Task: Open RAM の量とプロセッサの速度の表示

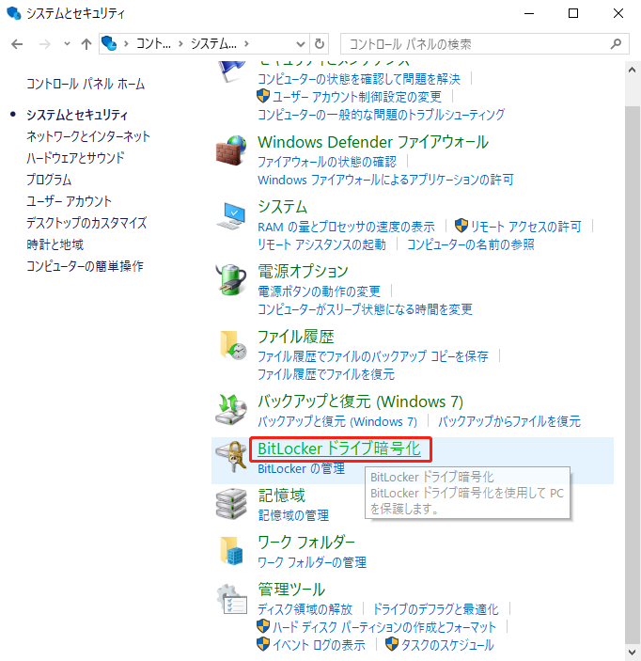Action: pyautogui.click(x=346, y=227)
